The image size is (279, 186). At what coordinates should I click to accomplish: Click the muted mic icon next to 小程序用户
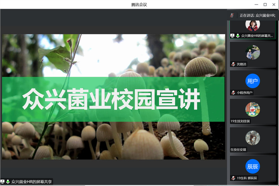233,92
